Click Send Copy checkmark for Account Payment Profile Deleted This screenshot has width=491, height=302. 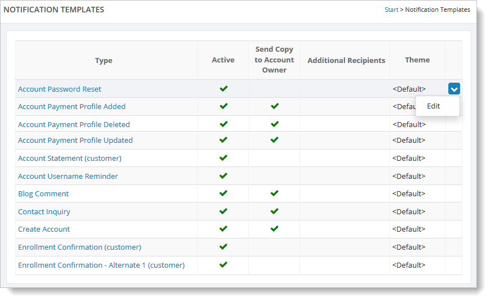[x=275, y=124]
